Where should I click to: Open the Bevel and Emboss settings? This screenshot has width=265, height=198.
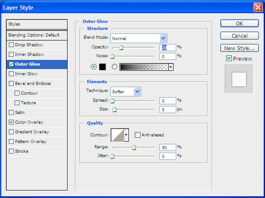pyautogui.click(x=33, y=84)
